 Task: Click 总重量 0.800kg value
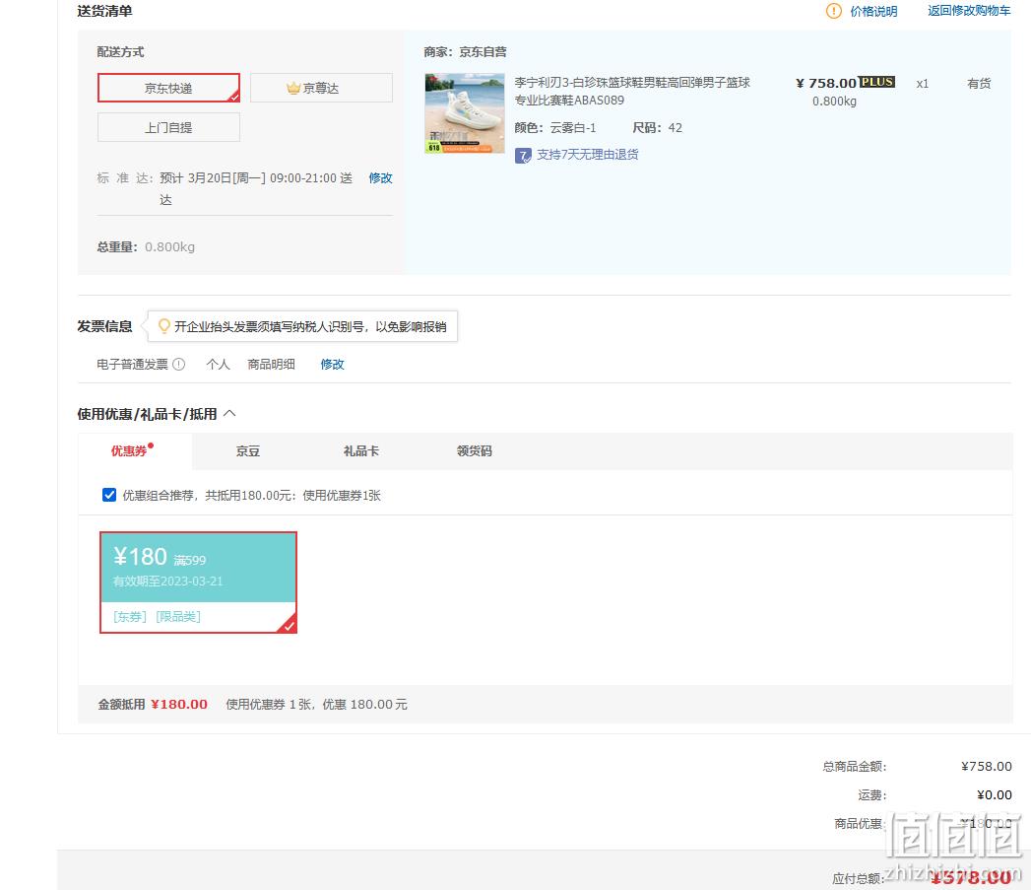pyautogui.click(x=169, y=246)
